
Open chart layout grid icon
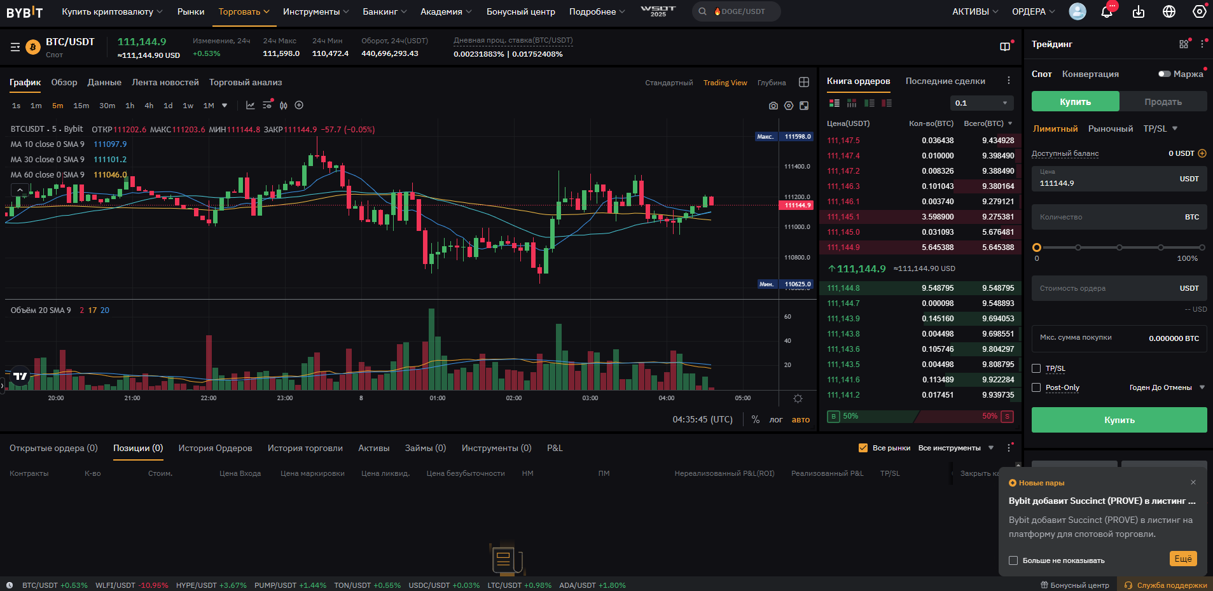(804, 82)
